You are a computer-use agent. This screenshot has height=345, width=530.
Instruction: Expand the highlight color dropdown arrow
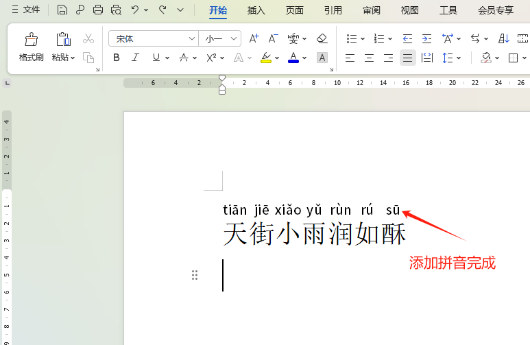[x=277, y=58]
